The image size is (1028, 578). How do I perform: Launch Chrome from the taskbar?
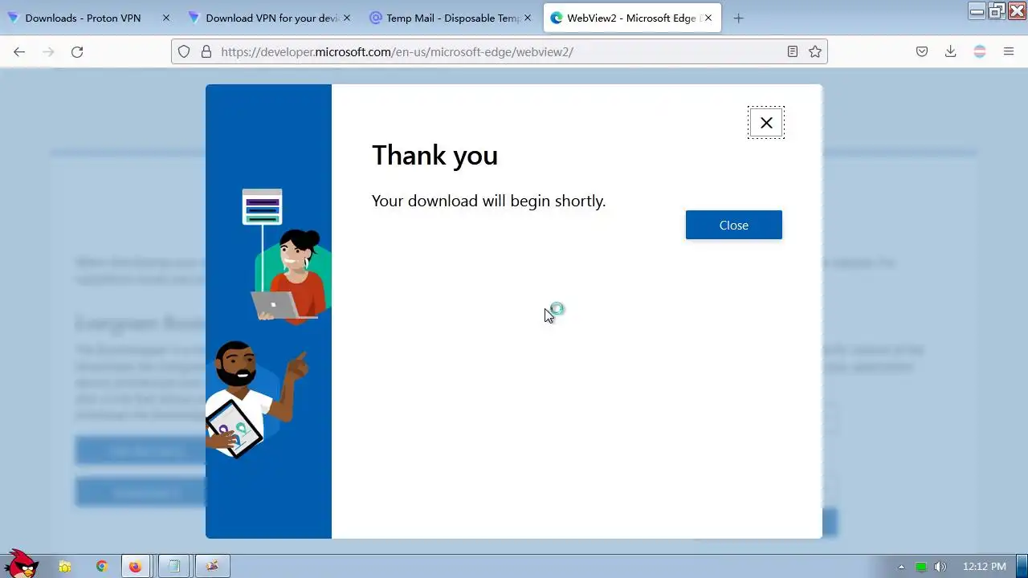pyautogui.click(x=102, y=567)
